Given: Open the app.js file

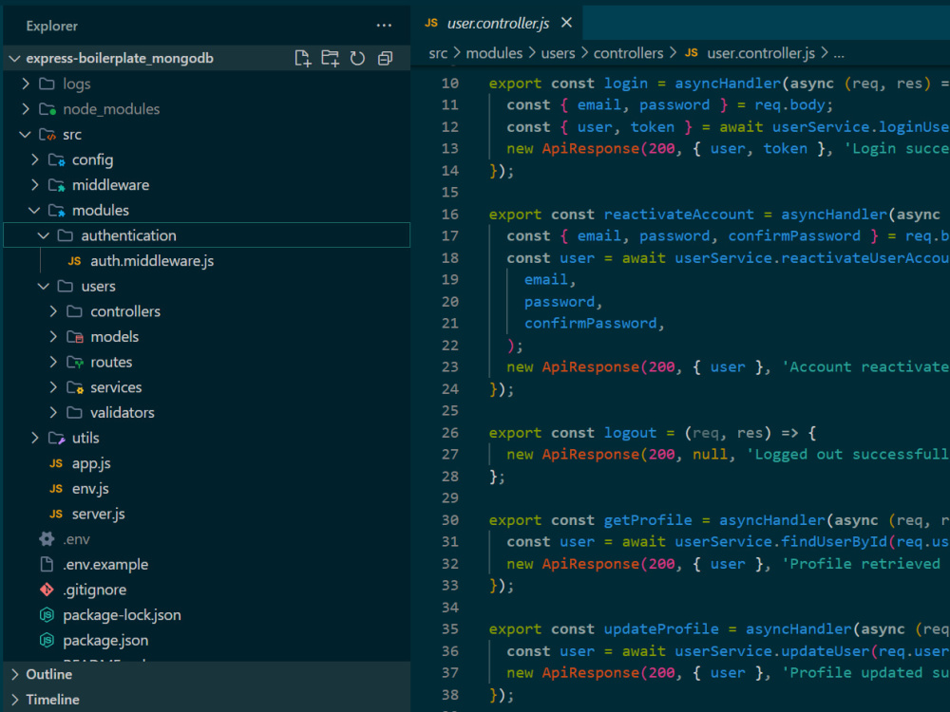Looking at the screenshot, I should coord(91,463).
